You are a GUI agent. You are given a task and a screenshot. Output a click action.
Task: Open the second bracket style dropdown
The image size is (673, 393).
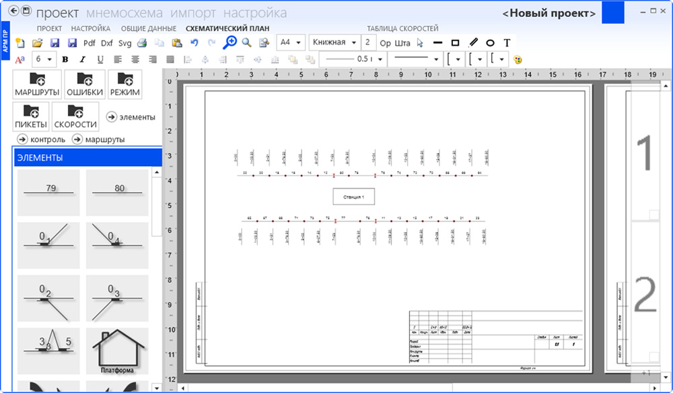(476, 59)
